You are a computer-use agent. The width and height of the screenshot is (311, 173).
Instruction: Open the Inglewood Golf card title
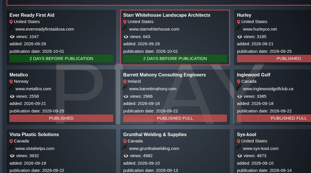[x=253, y=75]
